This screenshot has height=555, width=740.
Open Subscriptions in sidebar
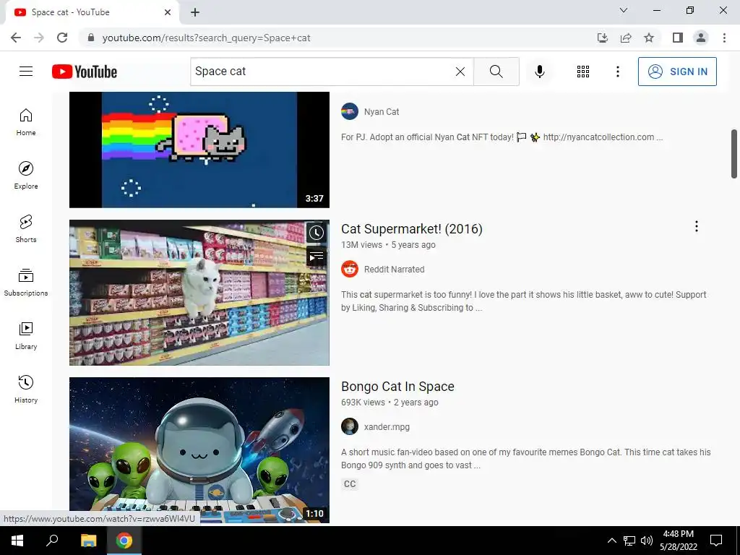click(26, 283)
